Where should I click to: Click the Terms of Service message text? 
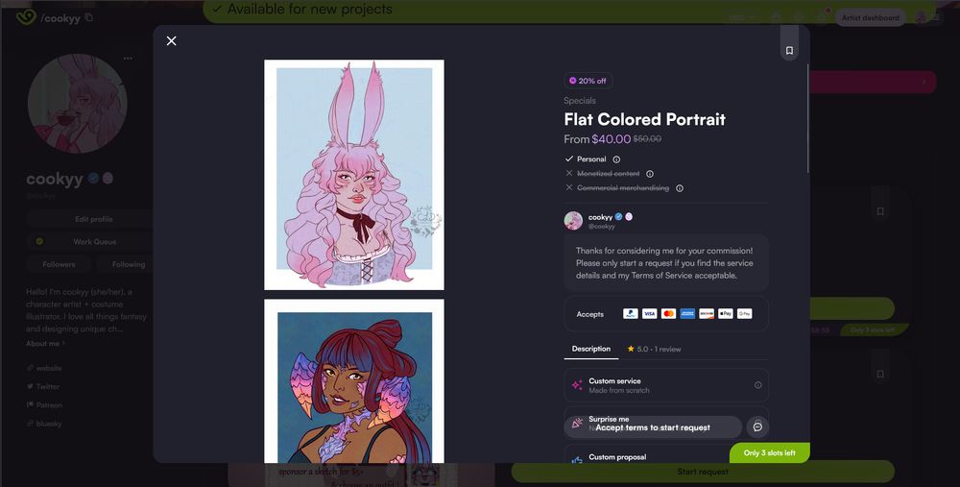tap(665, 263)
